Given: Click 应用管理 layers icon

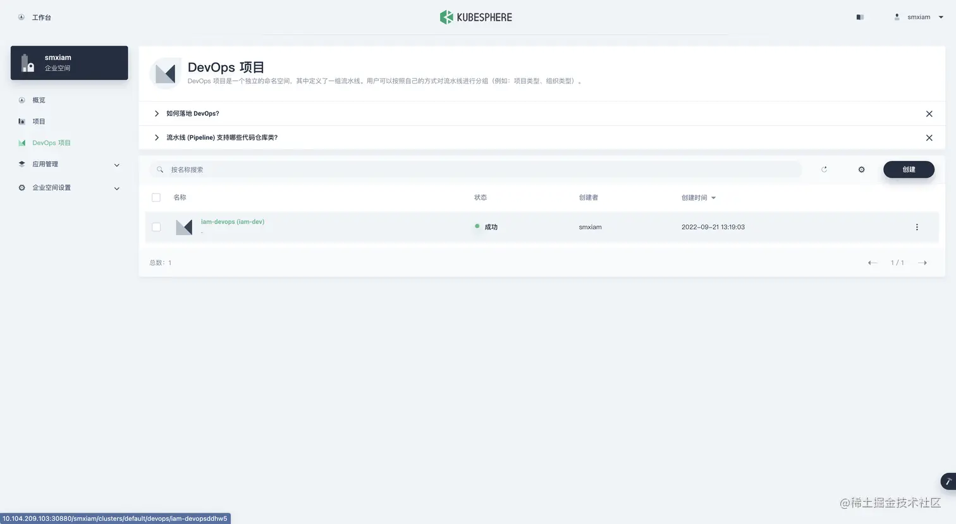Looking at the screenshot, I should pos(21,164).
